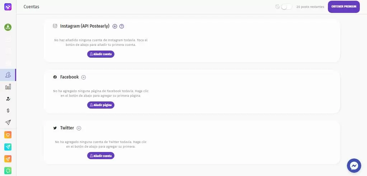Viewport: 367px width, 176px height.
Task: Click the help question mark next to Instagram
Action: click(122, 27)
